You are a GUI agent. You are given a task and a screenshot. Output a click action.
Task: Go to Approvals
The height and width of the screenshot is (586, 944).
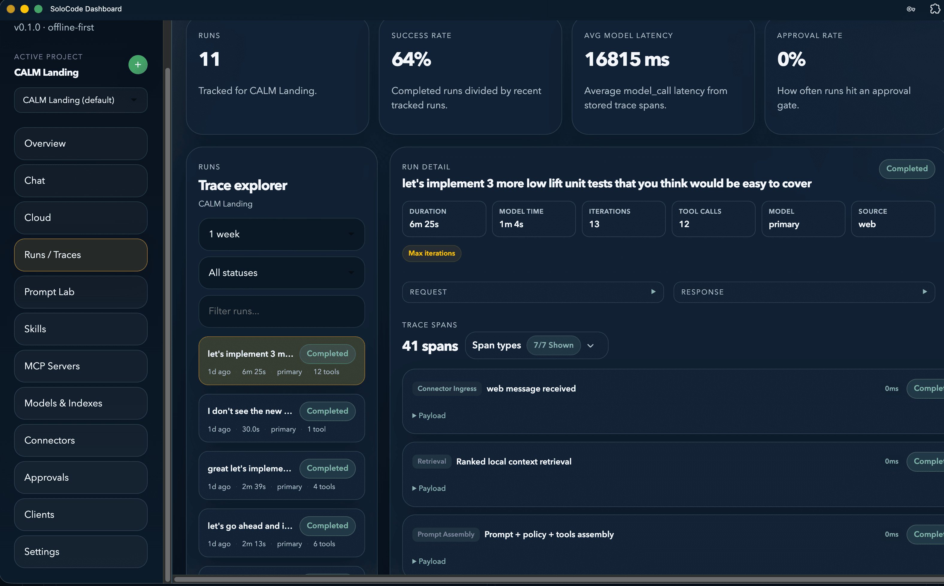(81, 477)
